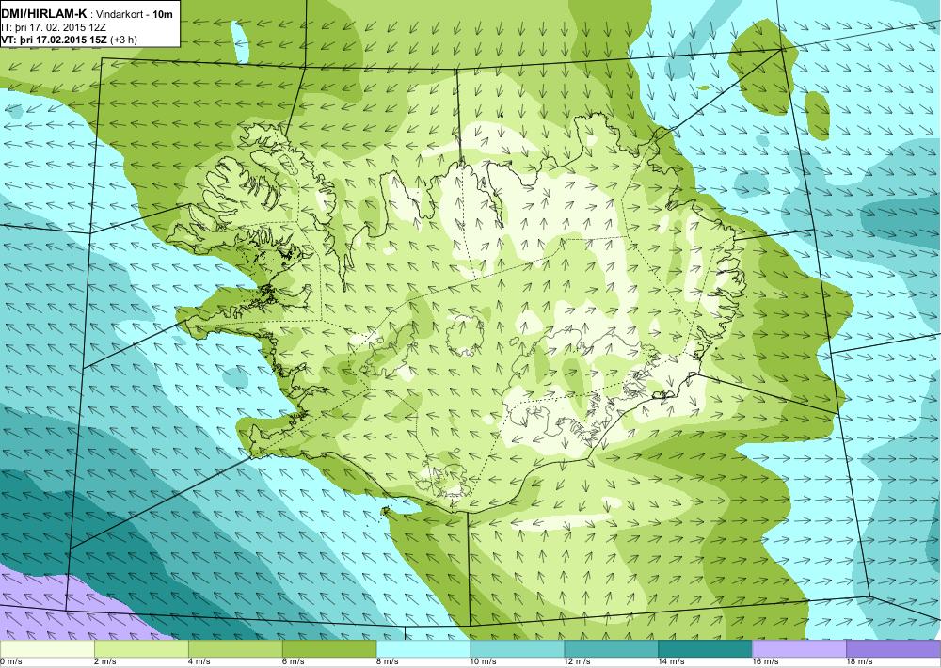Screen dimensions: 941x668
Task: Click the '0 m/s' legend label
Action: pyautogui.click(x=10, y=662)
